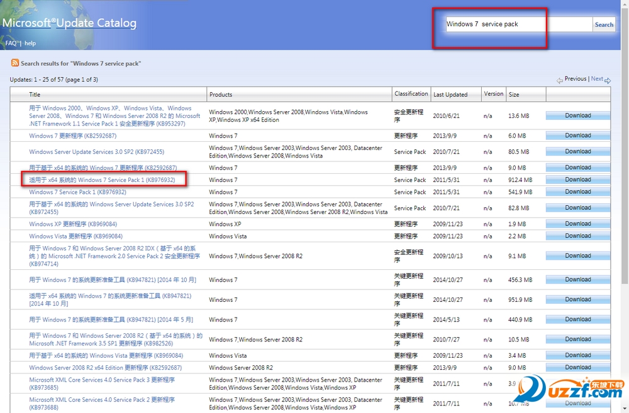Click the Microsoft Update Catalog title
The height and width of the screenshot is (413, 629).
tap(69, 23)
